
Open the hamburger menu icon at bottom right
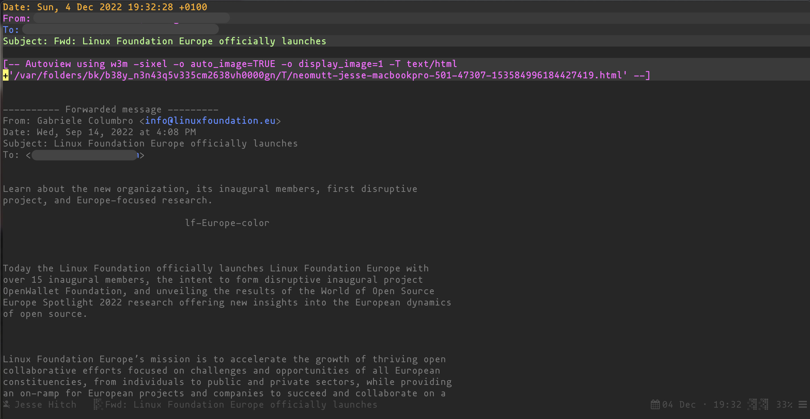[802, 405]
